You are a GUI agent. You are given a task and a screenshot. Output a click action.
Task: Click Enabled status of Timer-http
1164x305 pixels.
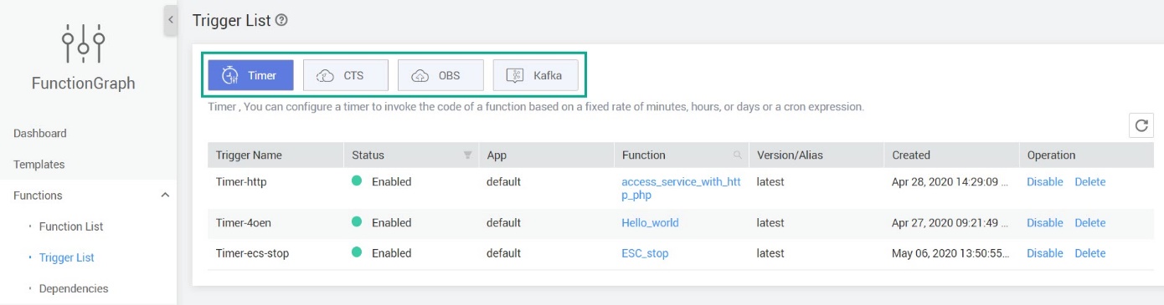pyautogui.click(x=391, y=181)
